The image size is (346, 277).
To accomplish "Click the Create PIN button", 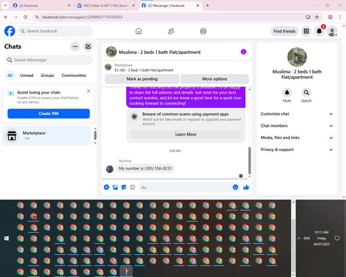I will 48,114.
